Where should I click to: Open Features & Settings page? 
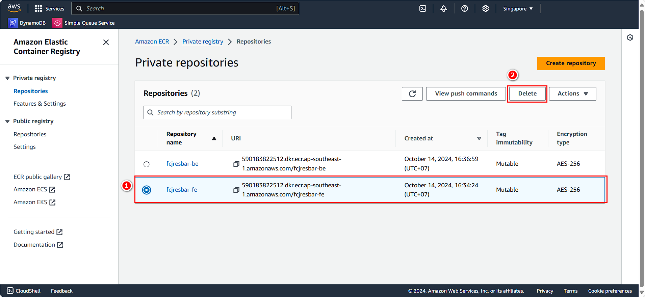click(x=40, y=104)
